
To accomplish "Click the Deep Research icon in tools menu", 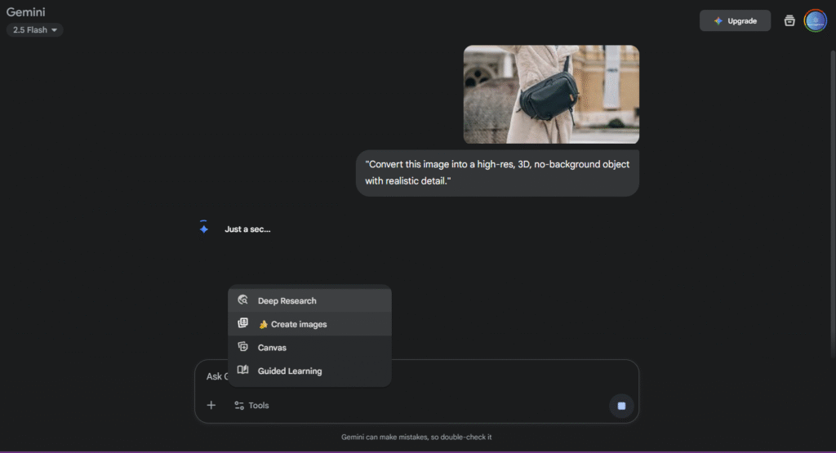I will click(242, 300).
